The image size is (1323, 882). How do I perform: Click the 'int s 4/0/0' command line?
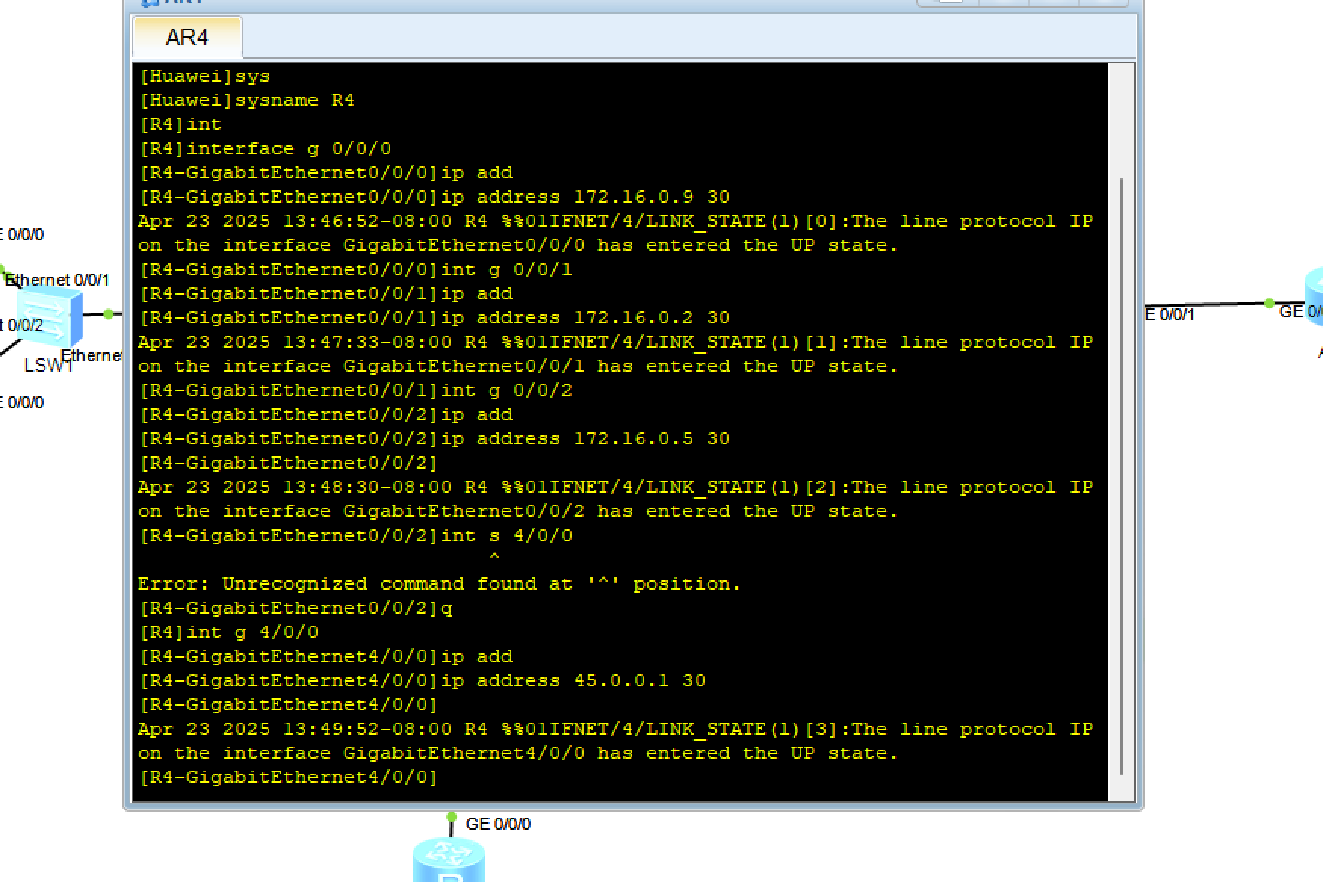point(356,535)
